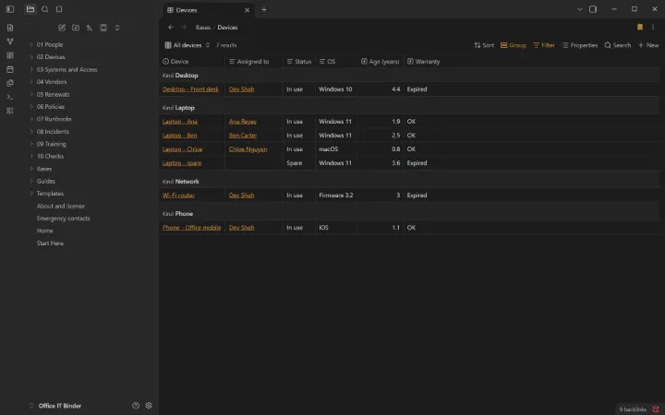Toggle the right sidebar icon

pos(593,9)
